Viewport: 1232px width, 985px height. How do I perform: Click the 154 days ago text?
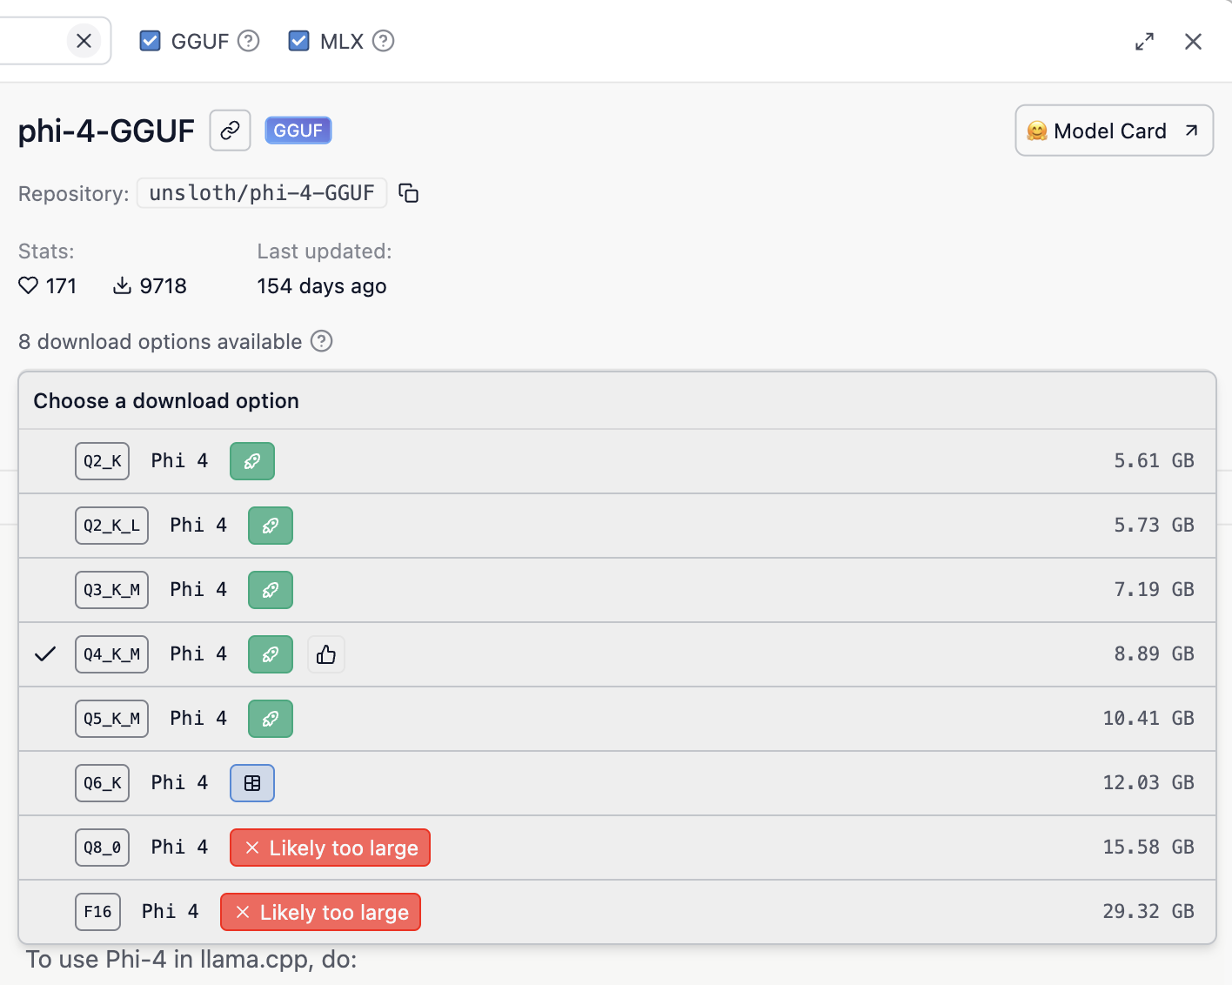click(x=322, y=286)
